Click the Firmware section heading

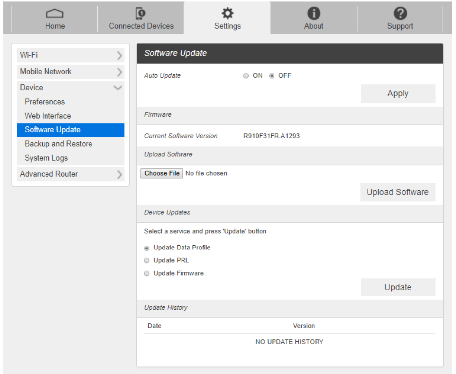(x=158, y=115)
